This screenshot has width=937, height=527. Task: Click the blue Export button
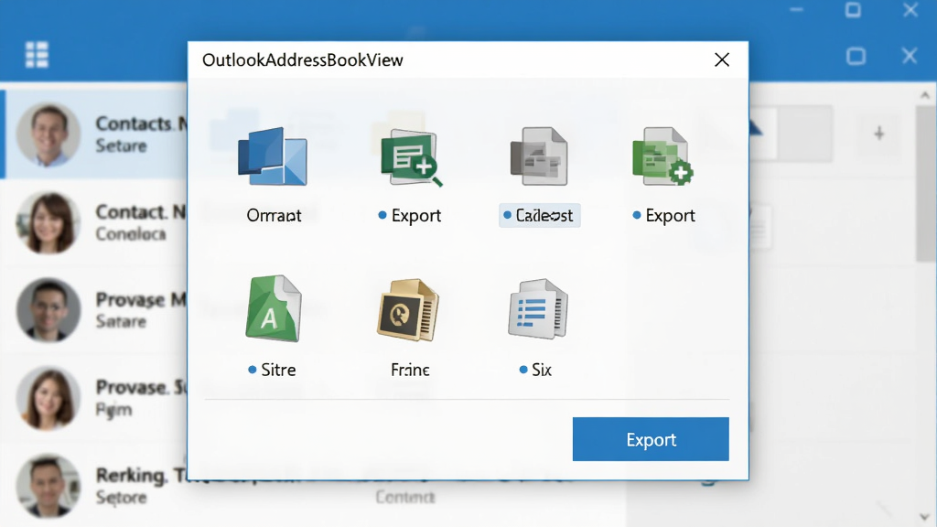pos(651,439)
